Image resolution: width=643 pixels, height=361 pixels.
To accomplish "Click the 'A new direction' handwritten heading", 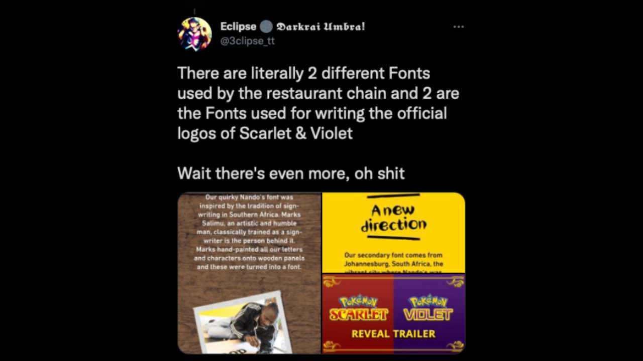I will pyautogui.click(x=393, y=217).
